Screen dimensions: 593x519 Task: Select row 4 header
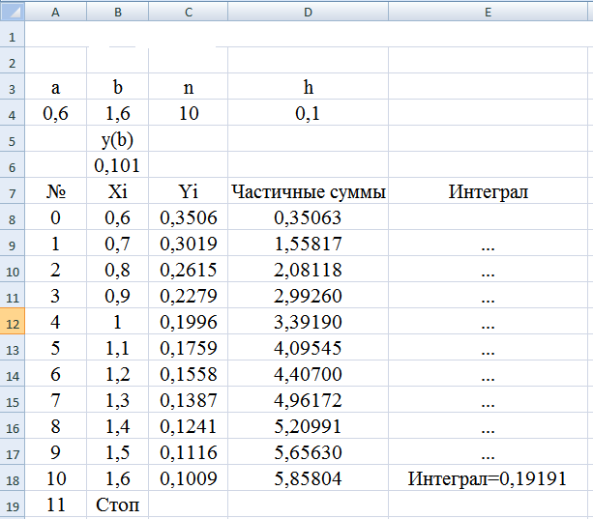point(13,112)
